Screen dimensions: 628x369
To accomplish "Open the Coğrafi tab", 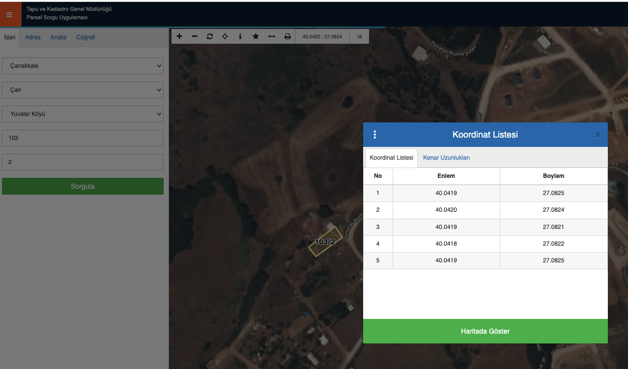I will (x=86, y=37).
